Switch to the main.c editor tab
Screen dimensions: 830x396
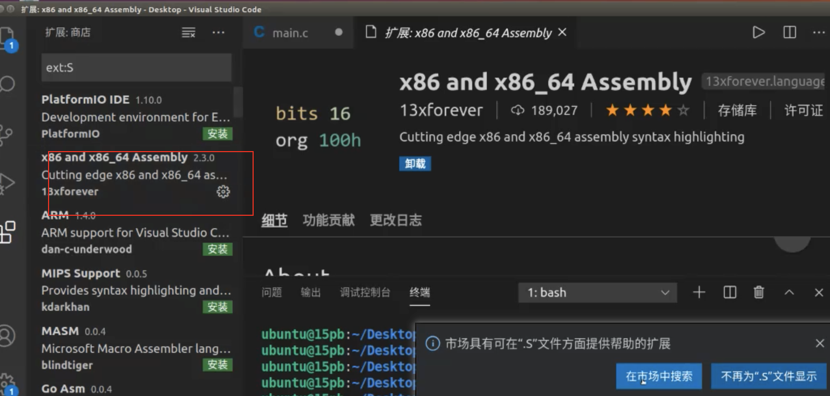(x=298, y=32)
